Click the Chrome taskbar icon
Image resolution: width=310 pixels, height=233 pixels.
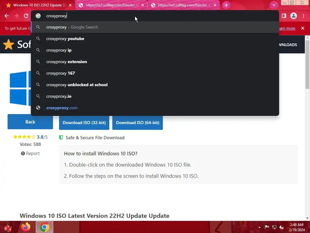click(45, 227)
